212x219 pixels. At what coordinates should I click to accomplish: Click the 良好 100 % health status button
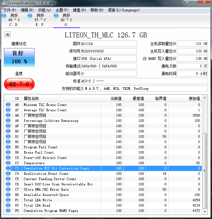click(19, 57)
